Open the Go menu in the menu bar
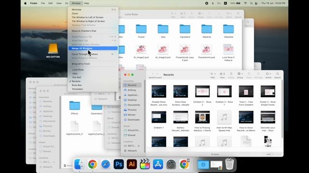Viewport: 309px width, 173px height. (67, 3)
